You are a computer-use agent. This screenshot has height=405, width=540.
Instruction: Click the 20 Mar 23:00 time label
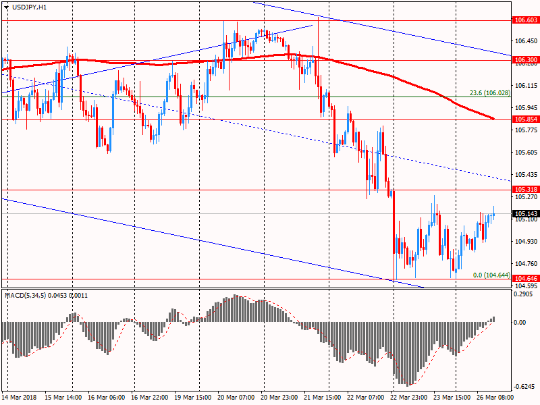click(279, 397)
